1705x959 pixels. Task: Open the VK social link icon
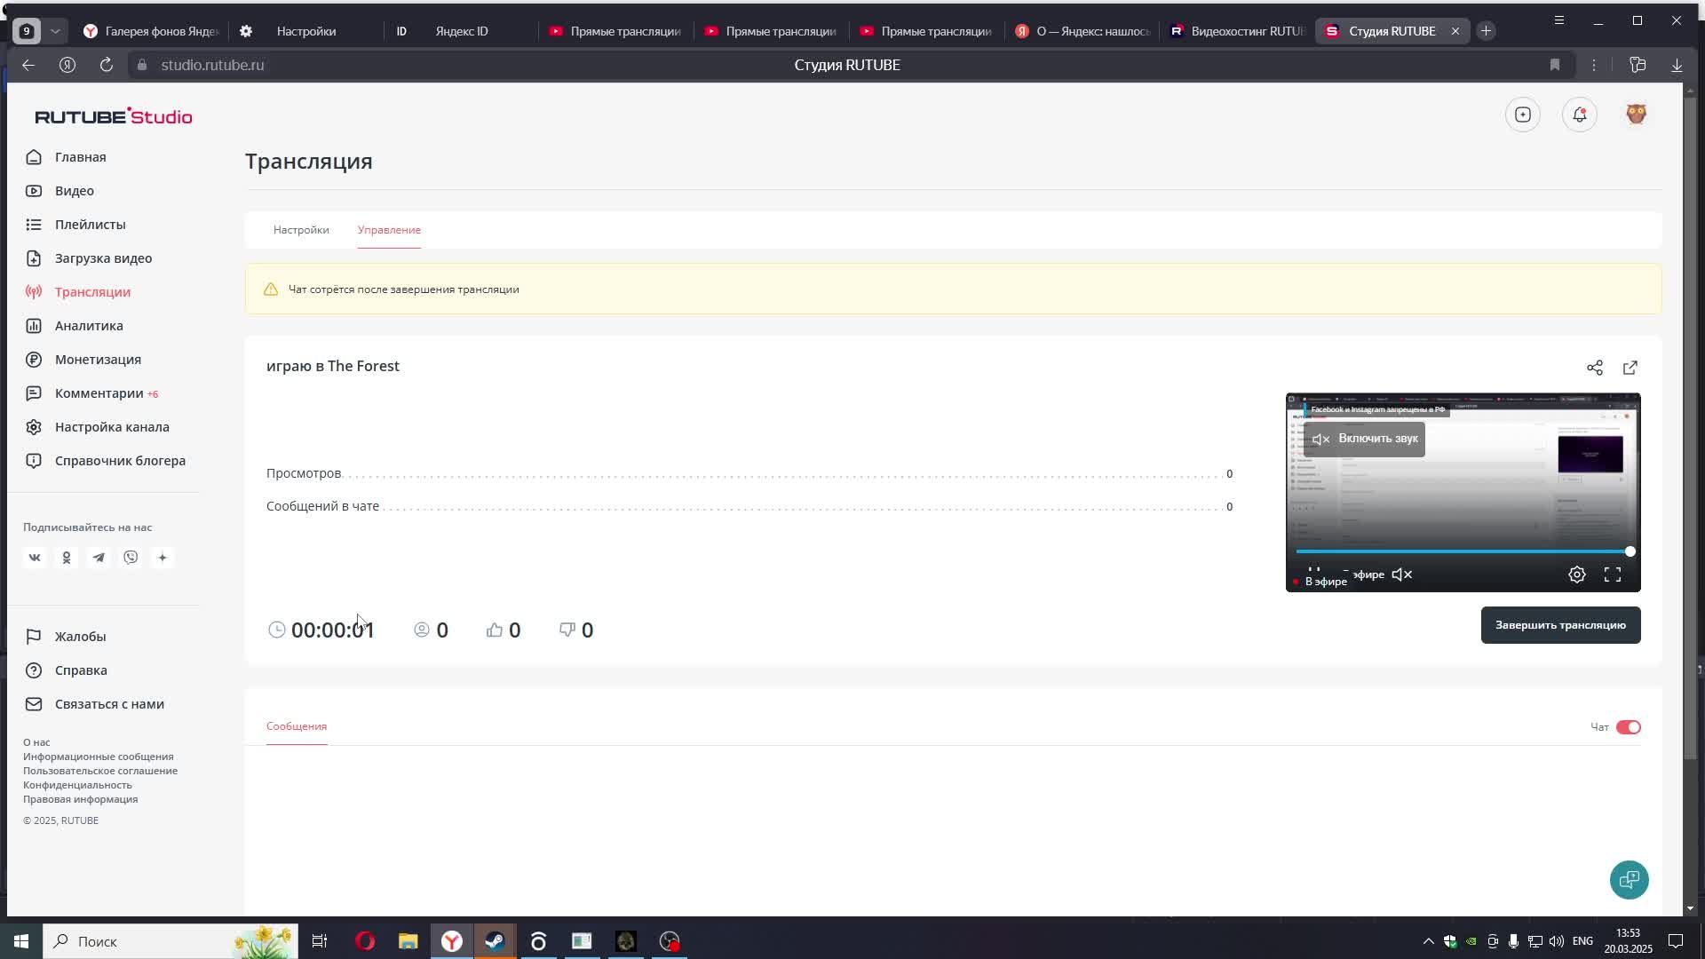35,558
